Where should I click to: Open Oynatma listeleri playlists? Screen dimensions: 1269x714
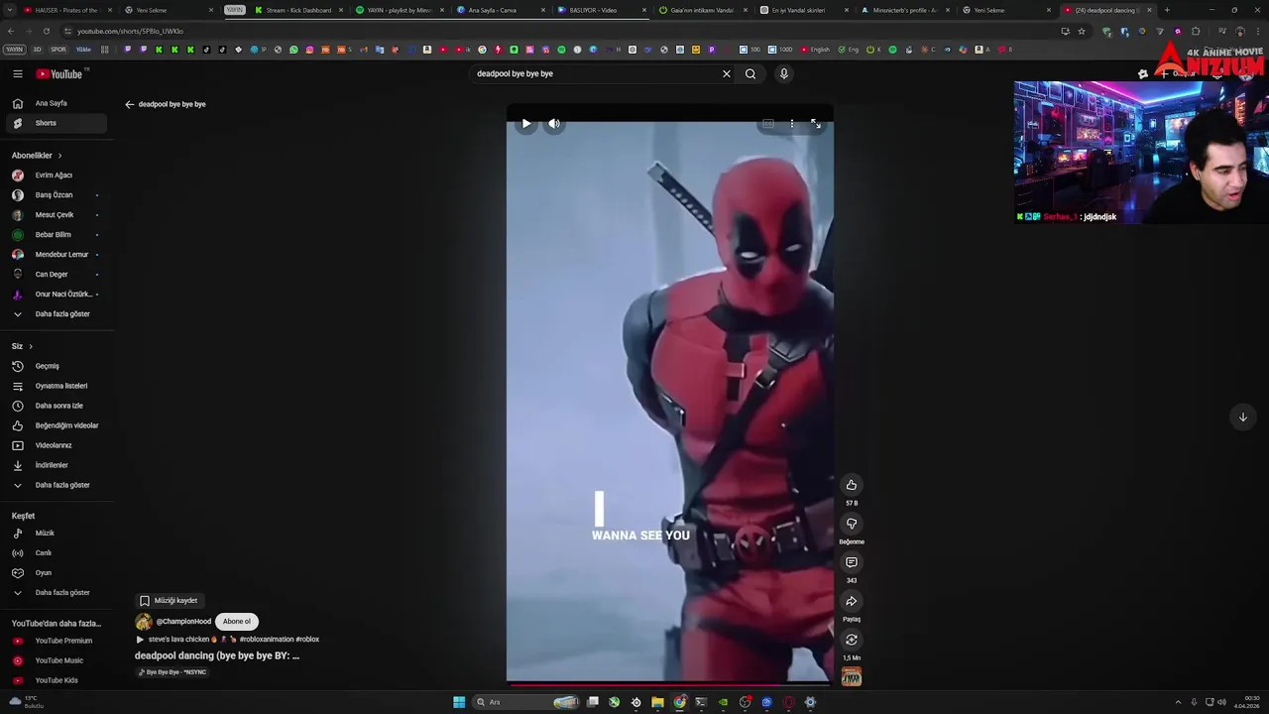coord(56,386)
